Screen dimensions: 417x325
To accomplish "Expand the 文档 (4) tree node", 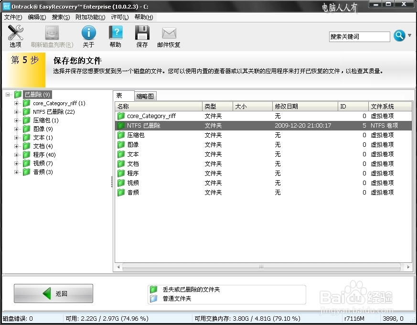I will 16,146.
